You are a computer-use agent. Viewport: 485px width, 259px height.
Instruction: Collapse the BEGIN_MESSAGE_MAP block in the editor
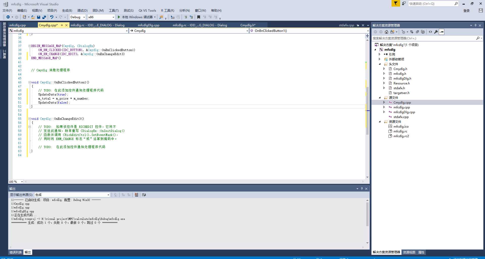tap(30, 46)
